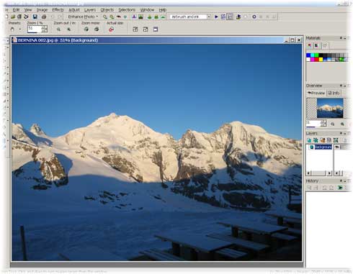Image resolution: width=353 pixels, height=274 pixels.
Task: Click the Save (floppy disk) icon
Action: coord(35,17)
